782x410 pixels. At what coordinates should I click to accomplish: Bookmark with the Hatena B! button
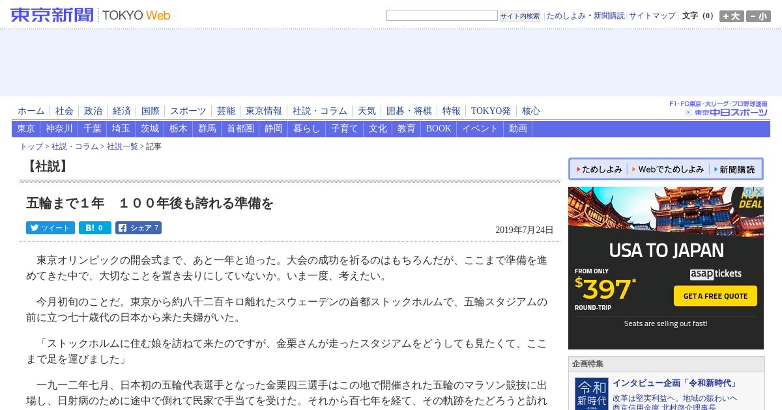95,228
